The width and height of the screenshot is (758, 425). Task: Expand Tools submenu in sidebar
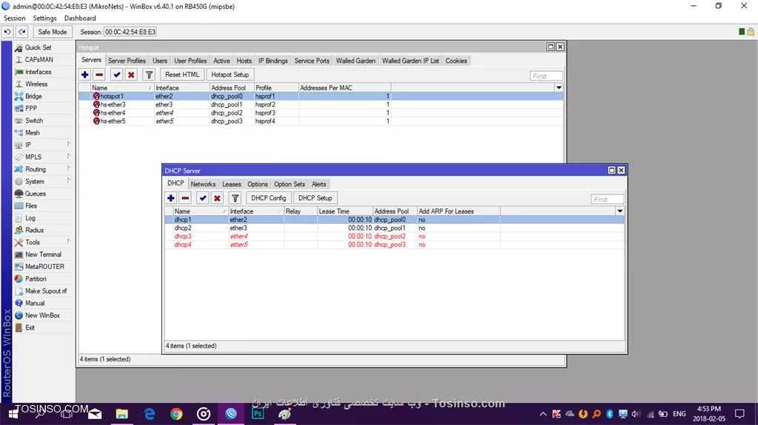point(44,242)
